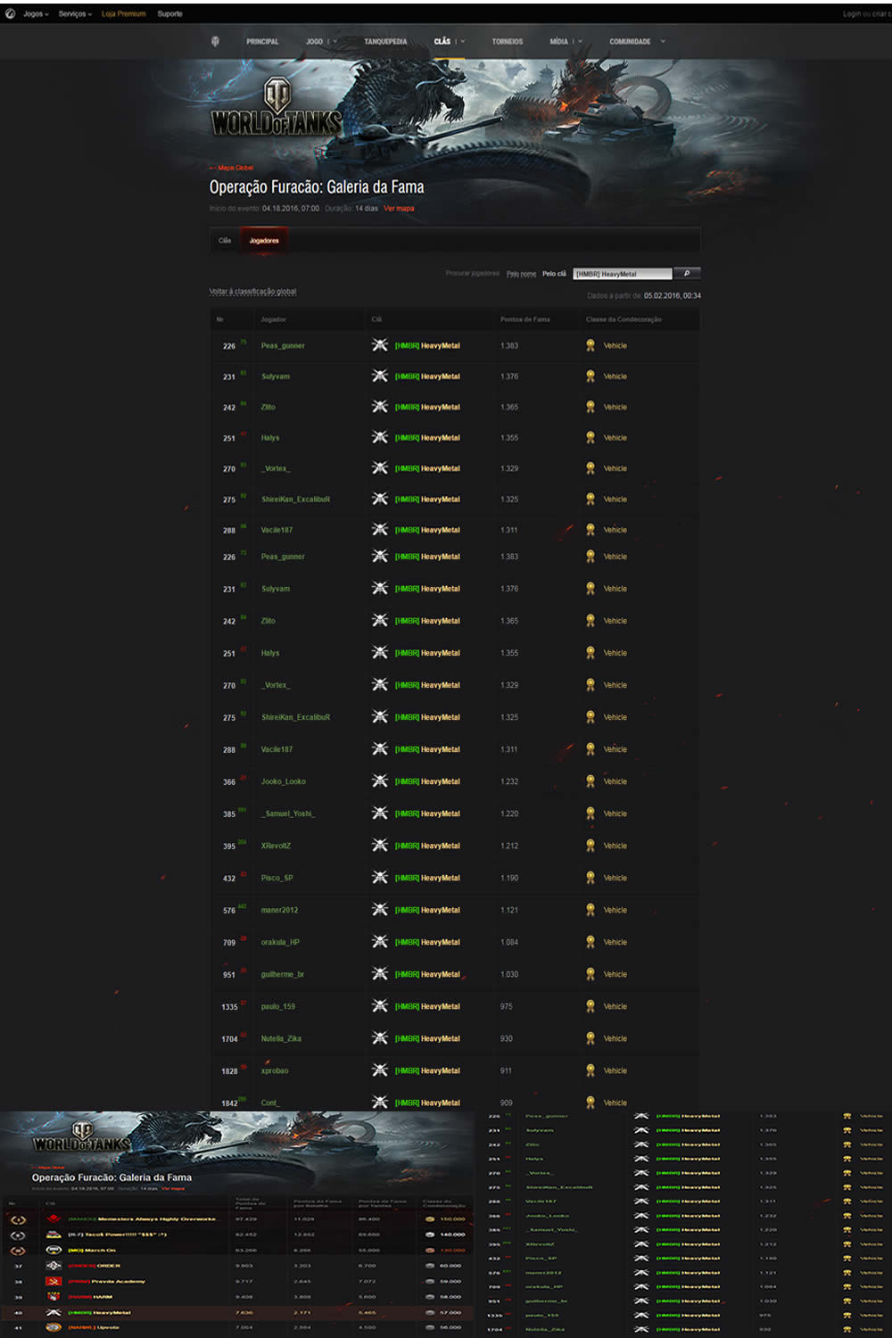Click the HeavyMetal clan link in xprobao's row

pos(427,1070)
